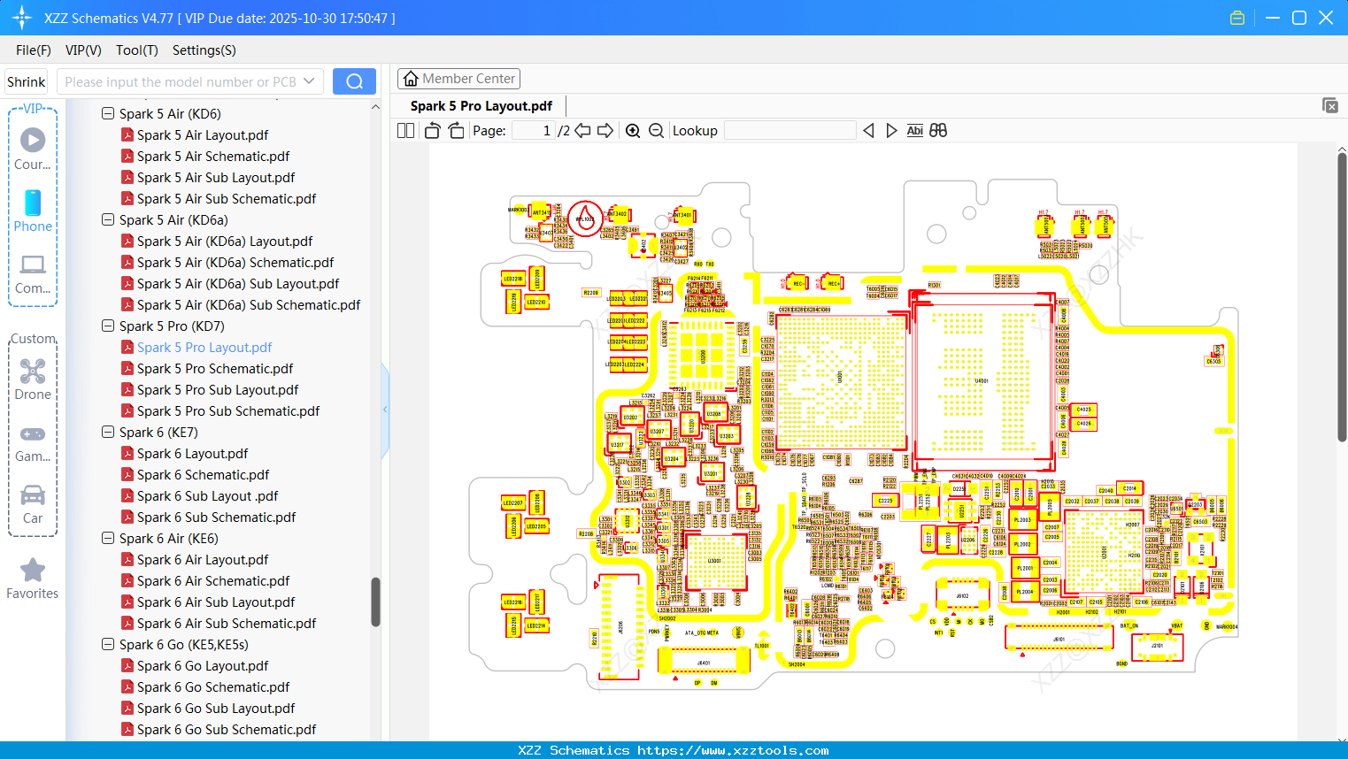Image resolution: width=1348 pixels, height=759 pixels.
Task: Zoom out of the PDF layout
Action: click(x=656, y=130)
